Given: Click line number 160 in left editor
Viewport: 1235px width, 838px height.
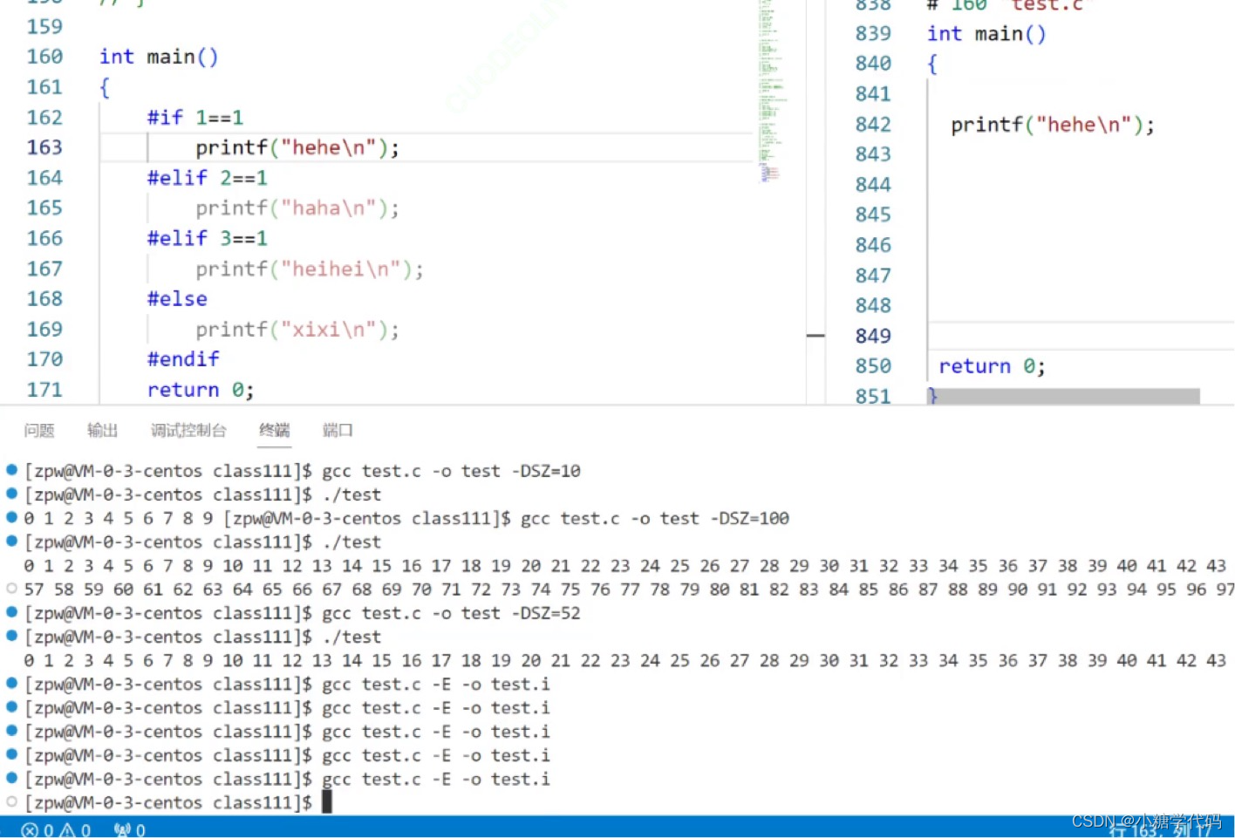Looking at the screenshot, I should 44,57.
